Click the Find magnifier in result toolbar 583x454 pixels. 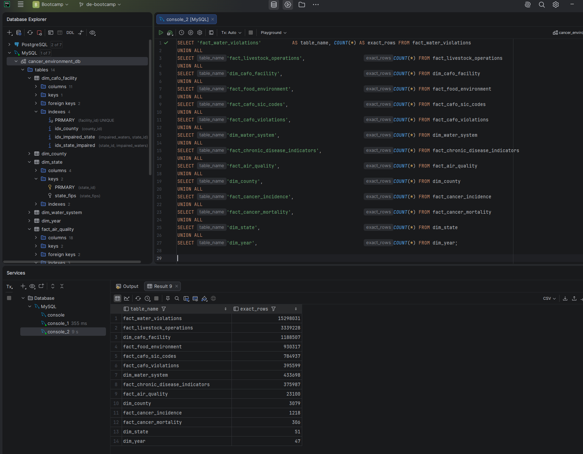click(177, 298)
